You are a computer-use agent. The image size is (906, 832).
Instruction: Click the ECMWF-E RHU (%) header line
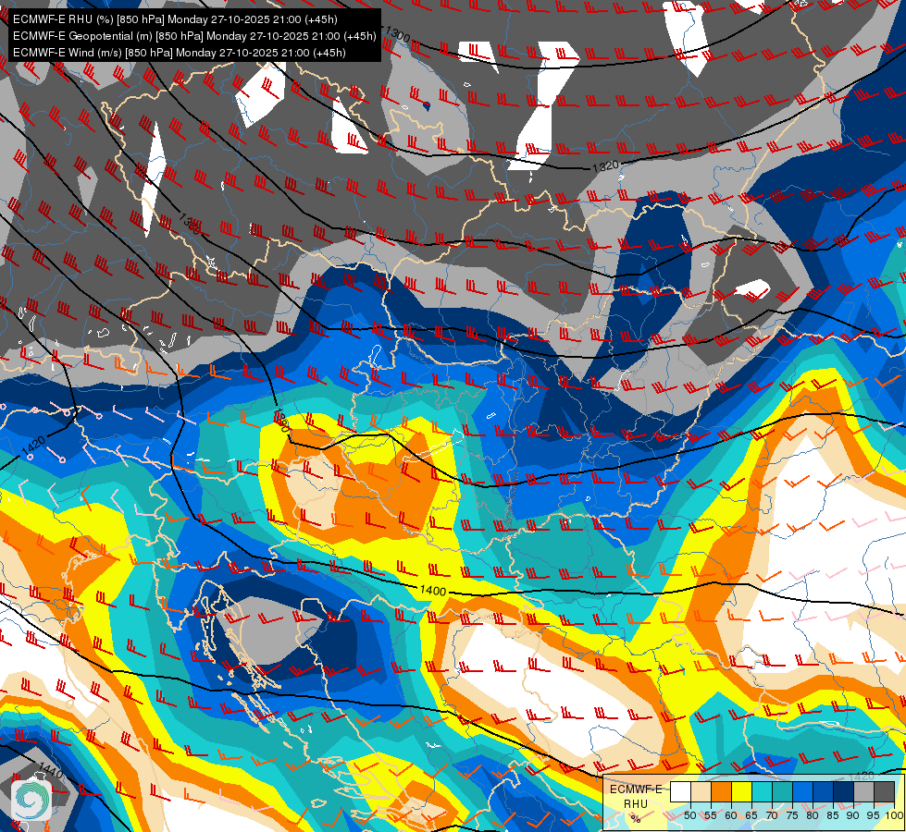(x=175, y=19)
